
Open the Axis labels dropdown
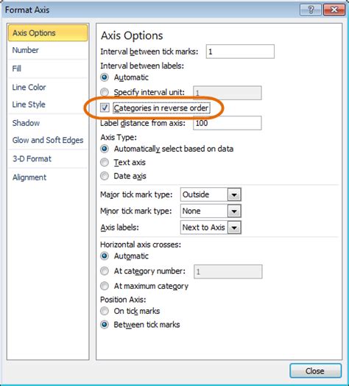pos(234,228)
